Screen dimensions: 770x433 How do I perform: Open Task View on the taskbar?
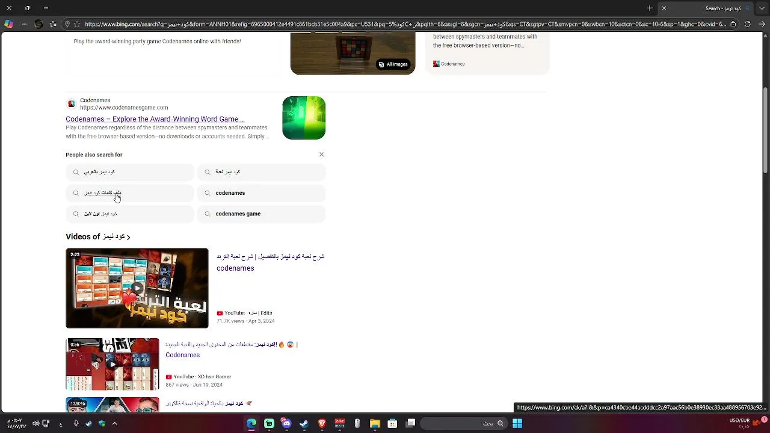pos(410,424)
